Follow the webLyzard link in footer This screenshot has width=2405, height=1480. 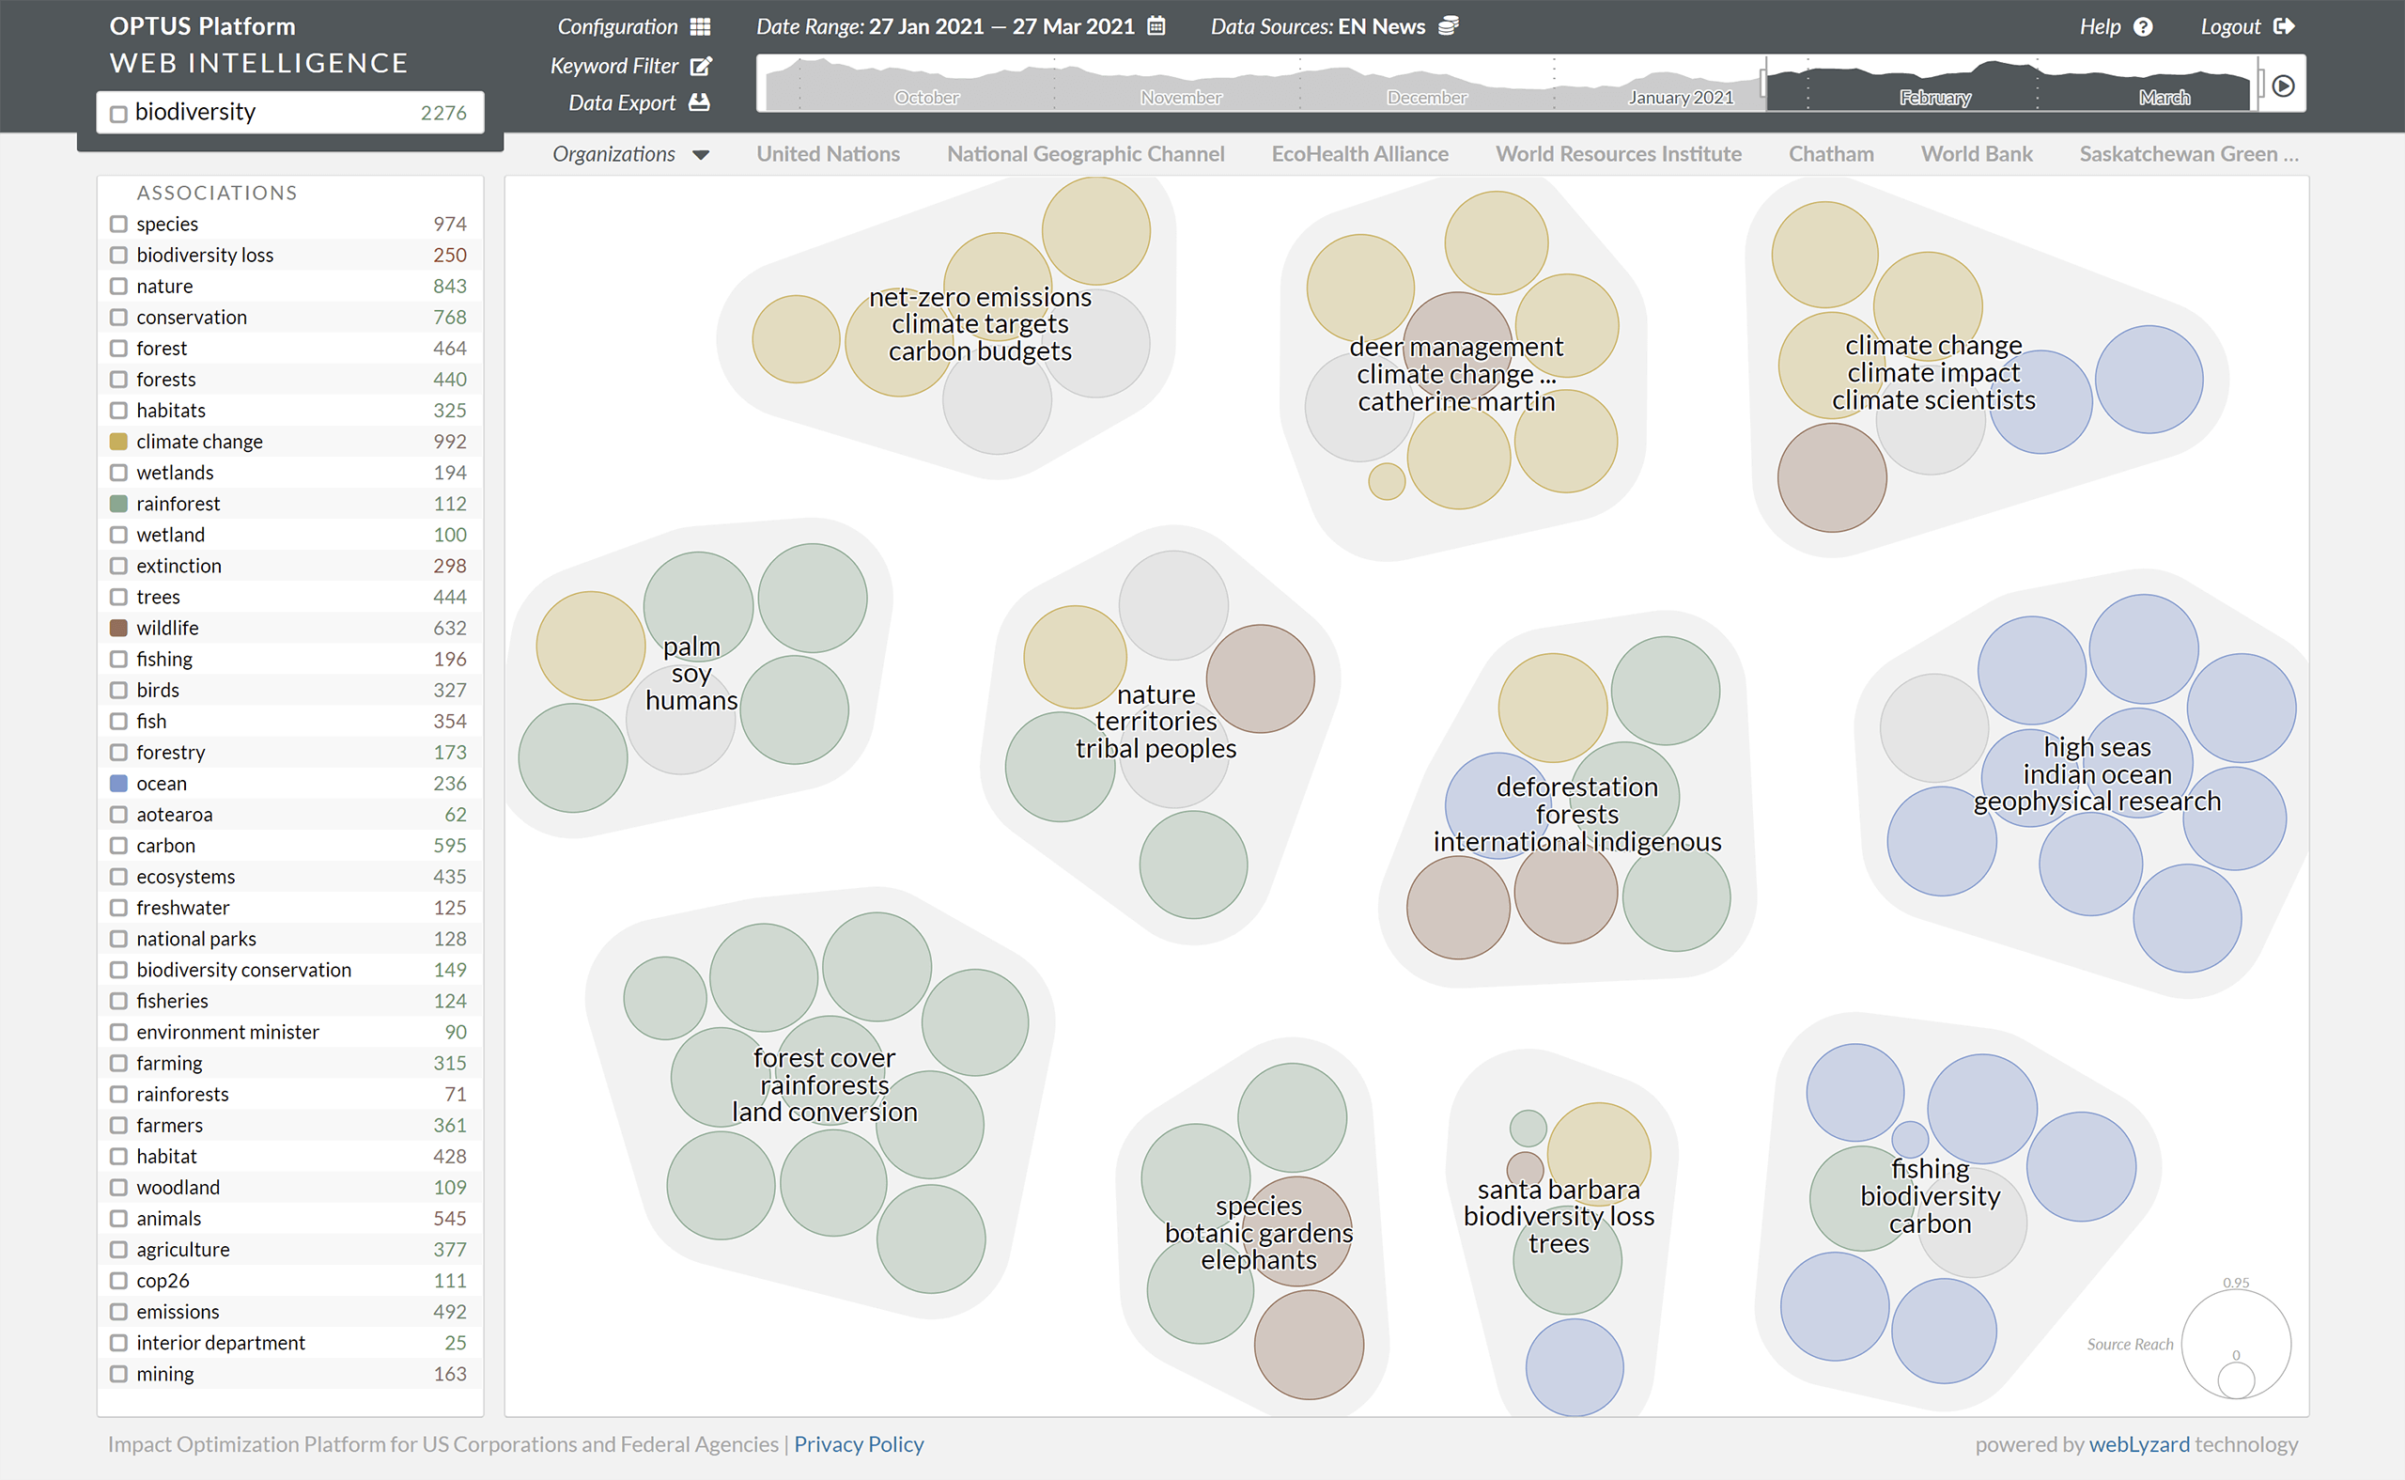click(x=2138, y=1443)
